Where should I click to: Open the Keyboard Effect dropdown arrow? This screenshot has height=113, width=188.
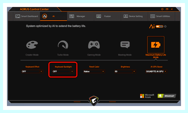click(41, 71)
